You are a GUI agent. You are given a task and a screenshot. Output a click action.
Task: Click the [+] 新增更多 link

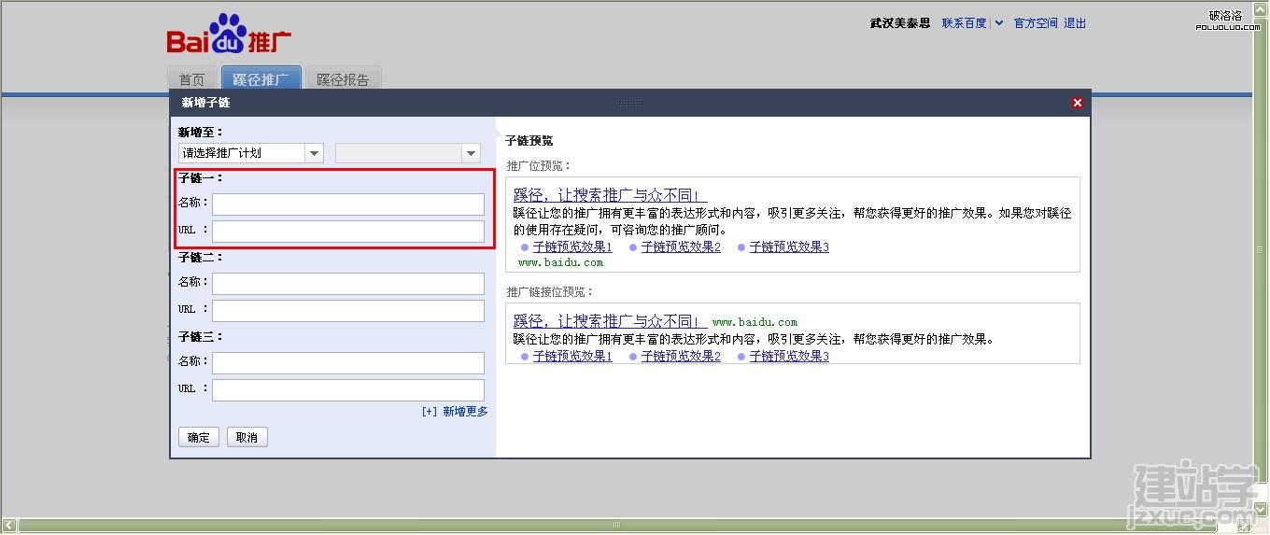[455, 412]
